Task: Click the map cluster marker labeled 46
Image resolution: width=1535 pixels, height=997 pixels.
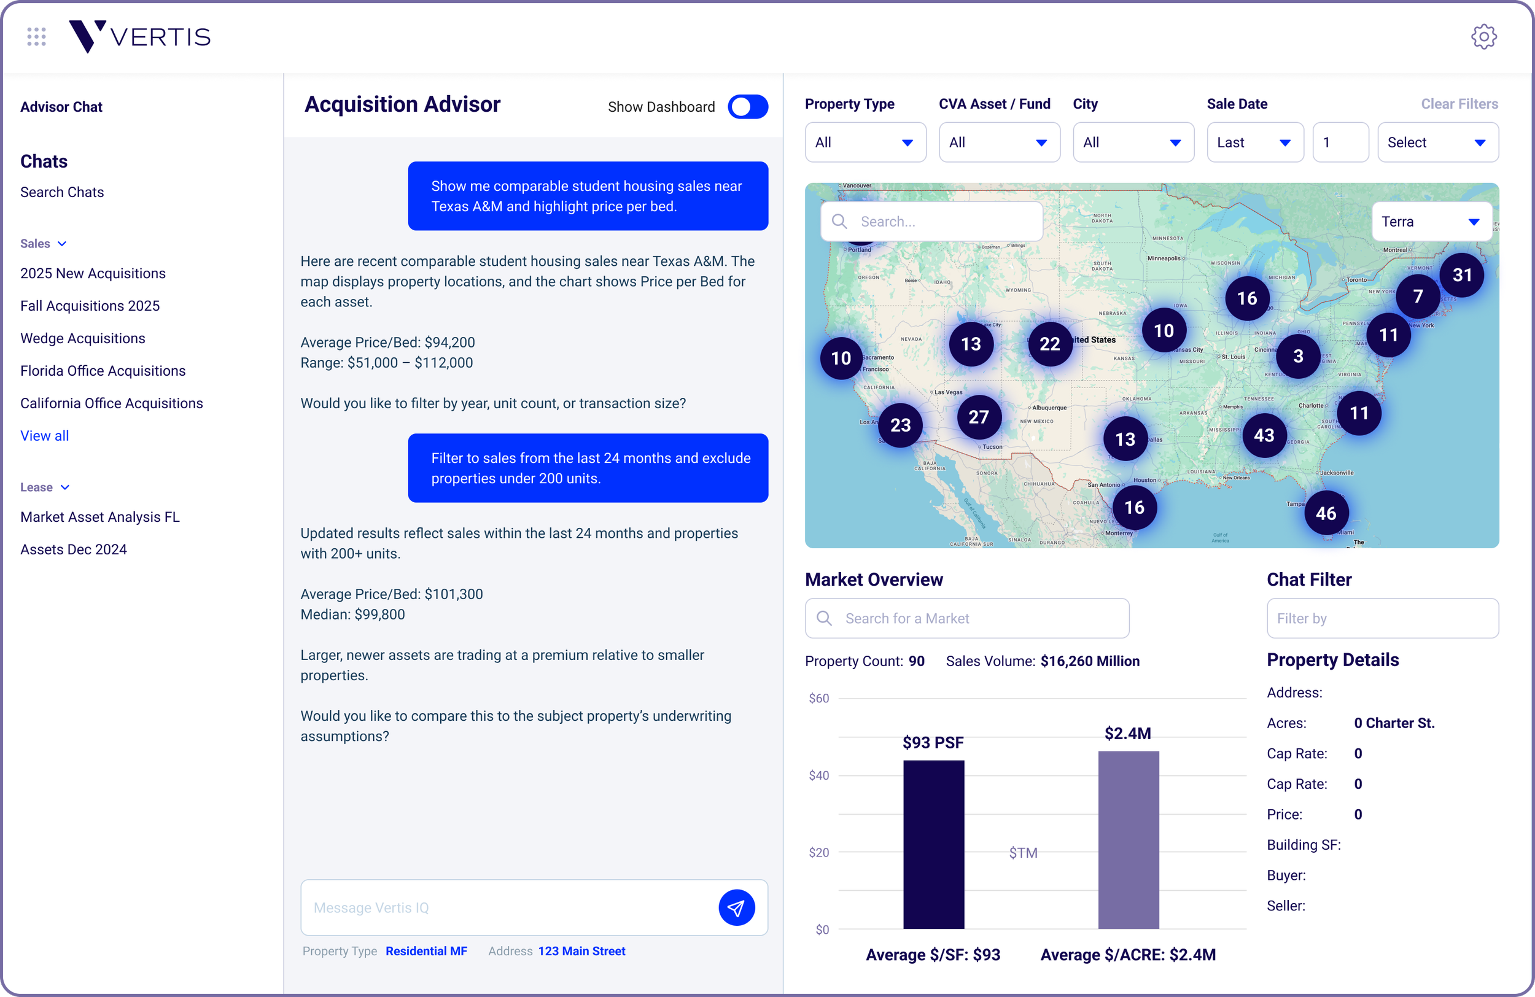Action: click(1326, 513)
